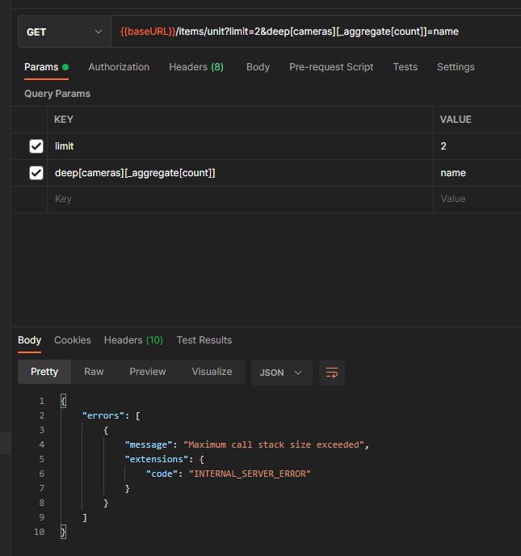Open the JSON format dropdown

coord(281,373)
